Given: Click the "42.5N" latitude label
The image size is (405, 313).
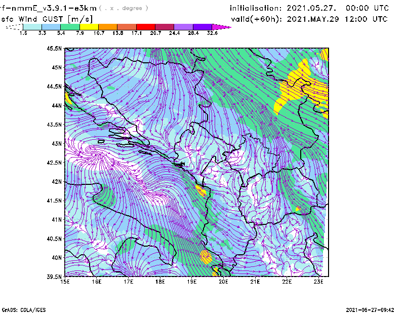Looking at the screenshot, I should pyautogui.click(x=54, y=163).
